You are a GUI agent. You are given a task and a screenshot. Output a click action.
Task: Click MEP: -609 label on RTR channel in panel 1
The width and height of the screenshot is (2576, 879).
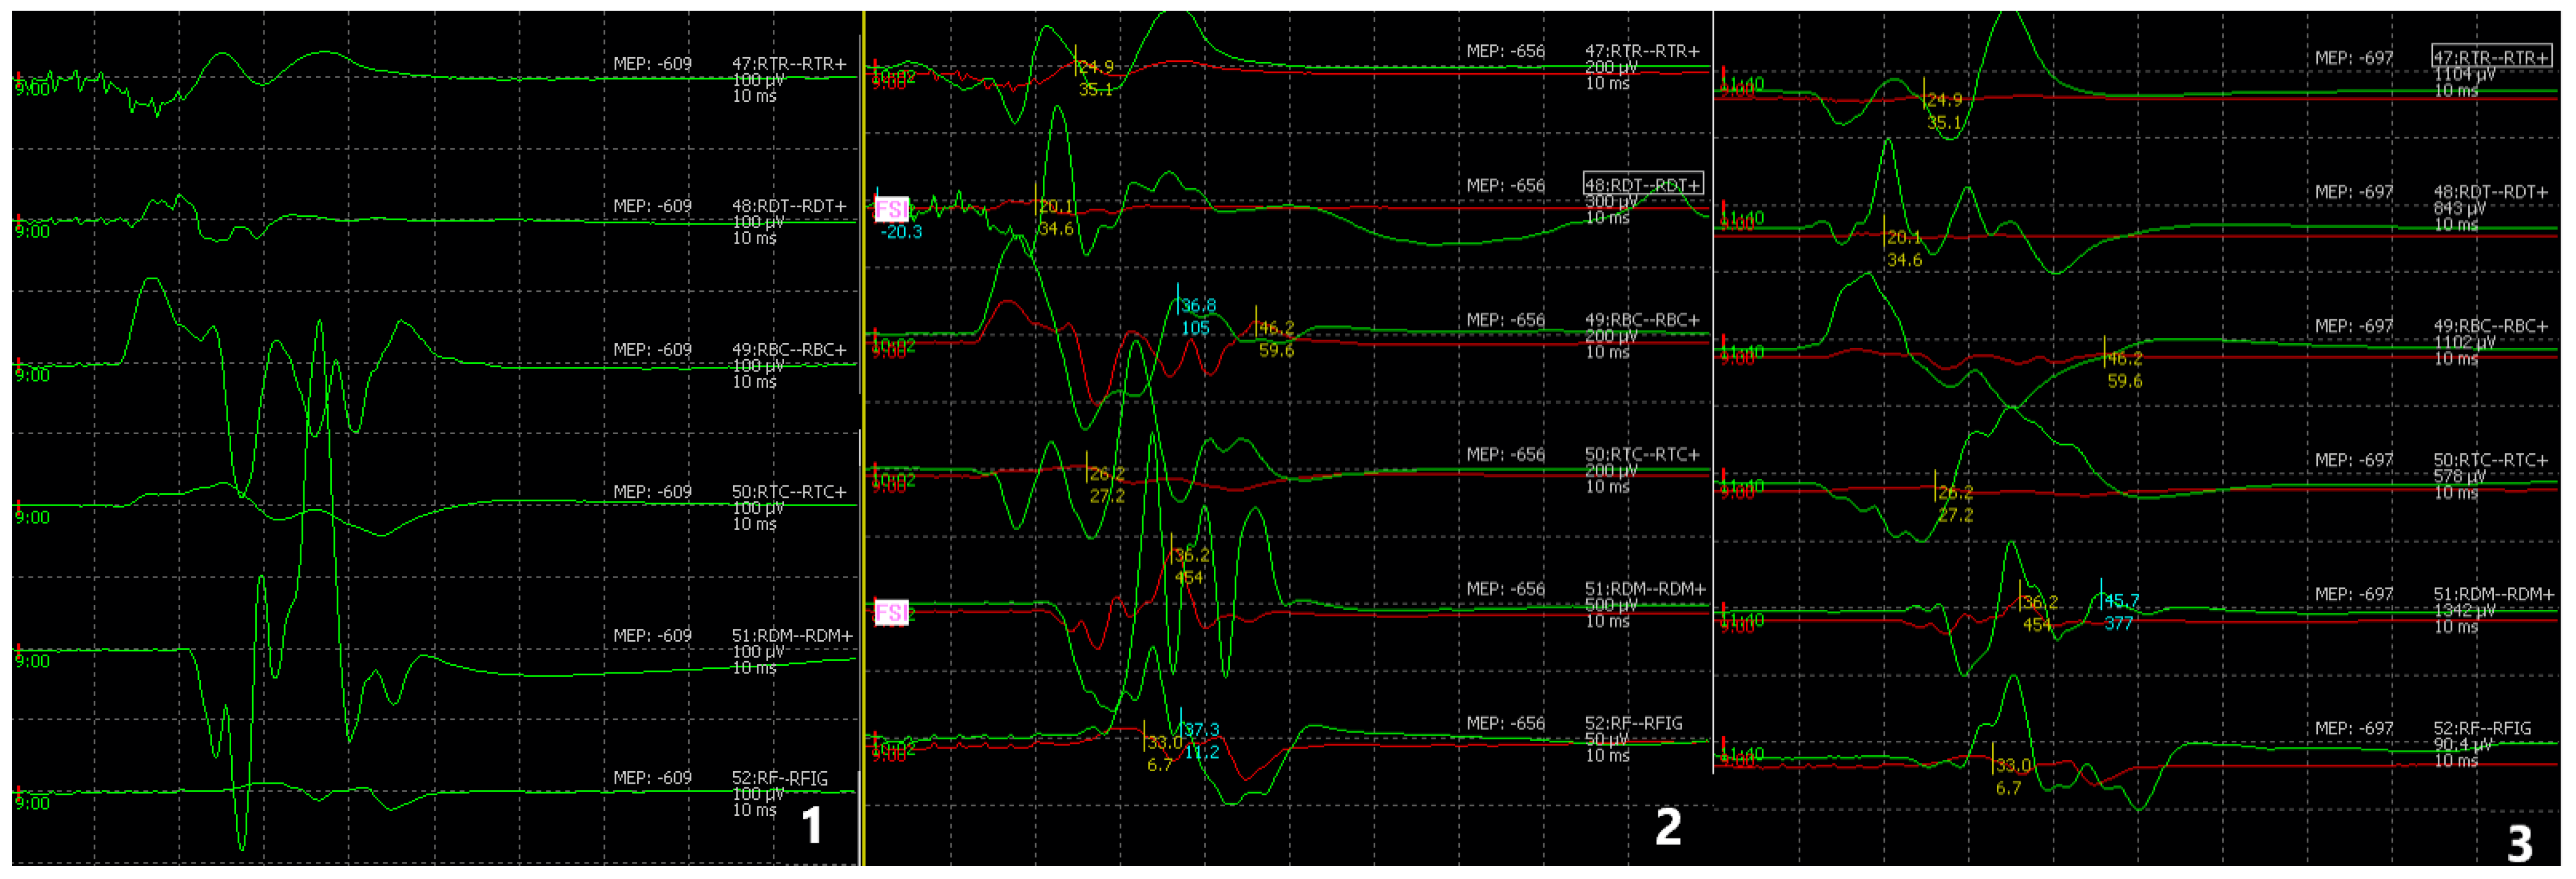[652, 64]
